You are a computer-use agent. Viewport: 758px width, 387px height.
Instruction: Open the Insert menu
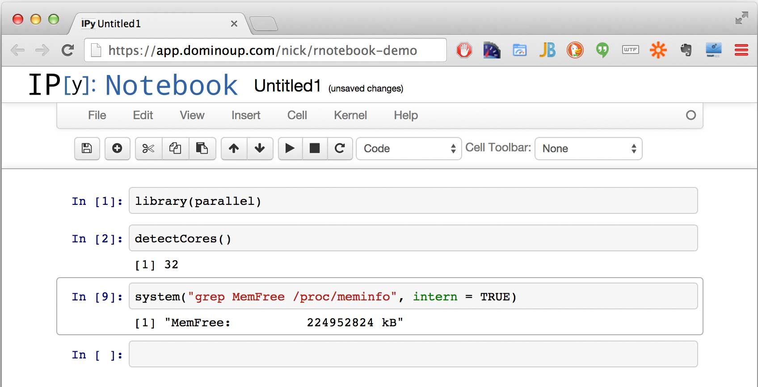pos(246,115)
